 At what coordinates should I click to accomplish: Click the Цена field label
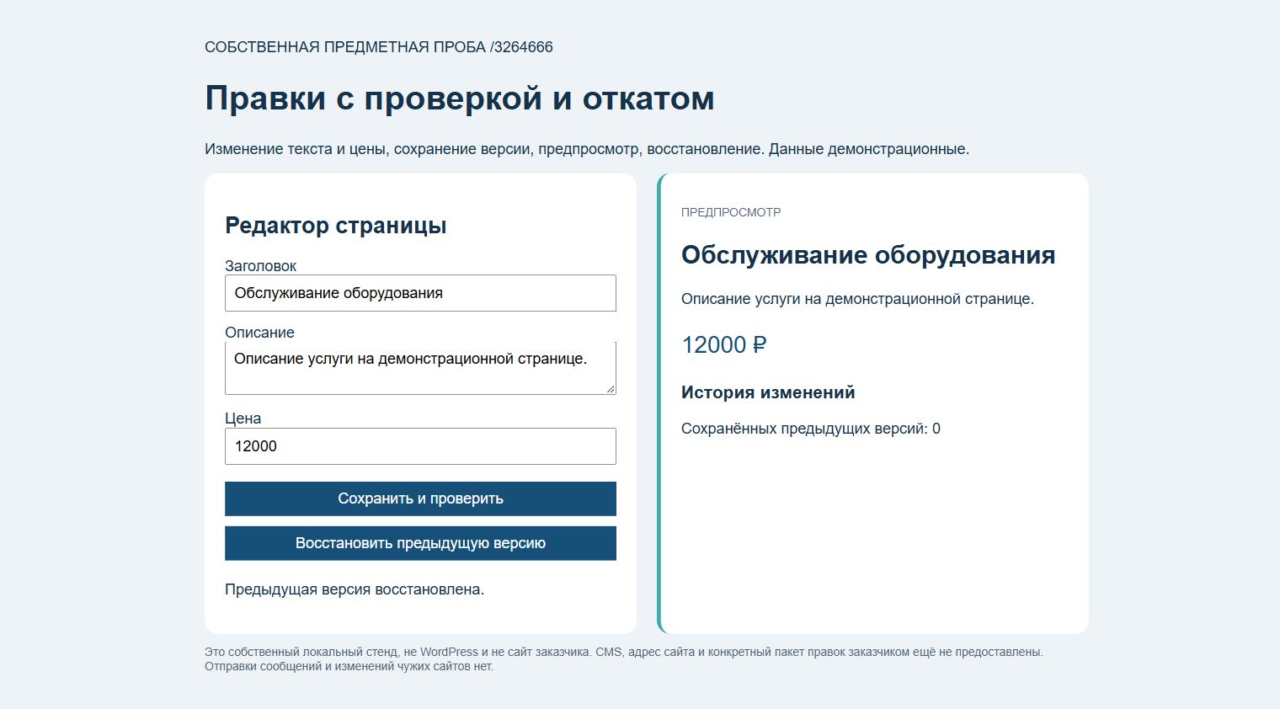click(243, 418)
